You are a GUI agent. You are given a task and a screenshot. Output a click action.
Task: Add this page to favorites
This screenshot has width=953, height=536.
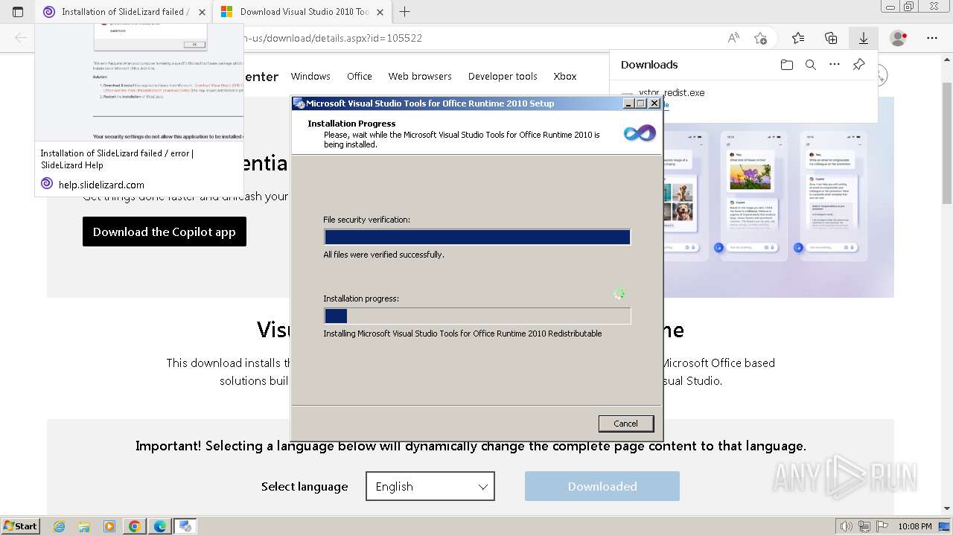[x=760, y=38]
